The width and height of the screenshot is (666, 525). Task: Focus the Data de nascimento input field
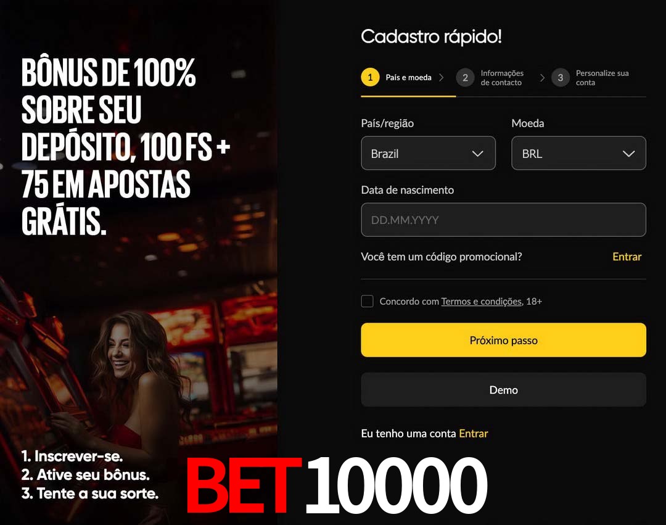(x=503, y=220)
